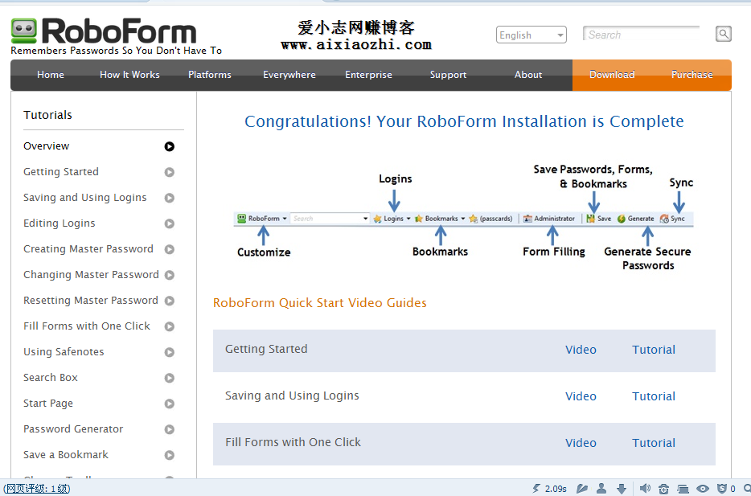Click the arrow icon beside Saving and Using Logins
Screen dimensions: 751x496
pyautogui.click(x=170, y=198)
